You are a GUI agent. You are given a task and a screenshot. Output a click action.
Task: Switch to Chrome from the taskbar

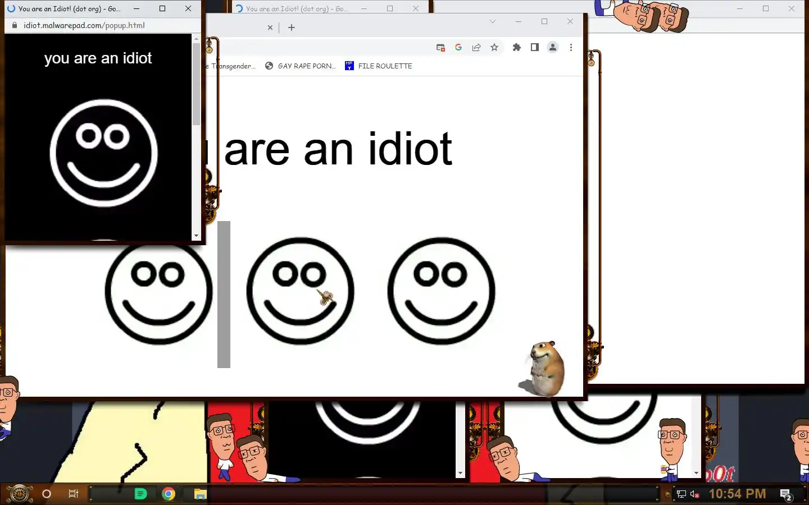169,494
